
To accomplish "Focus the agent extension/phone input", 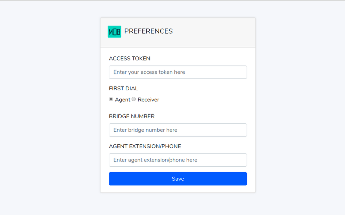I will [x=178, y=160].
